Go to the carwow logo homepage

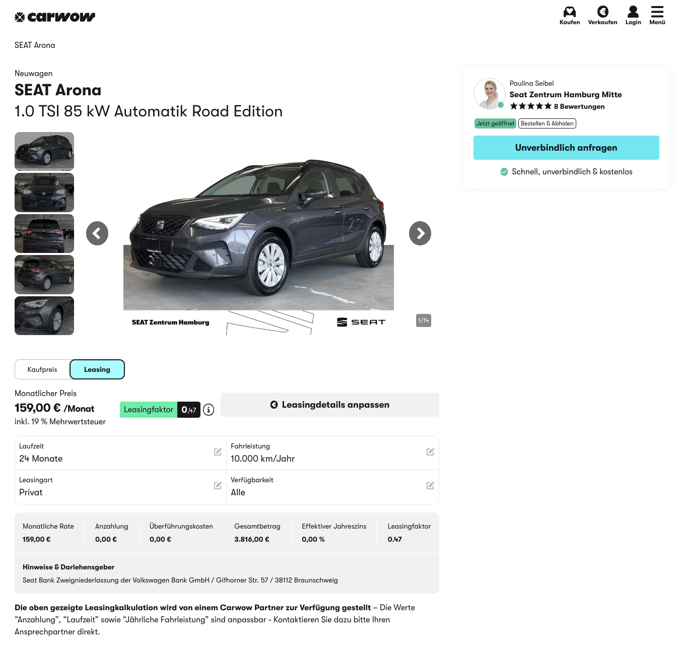pos(55,17)
